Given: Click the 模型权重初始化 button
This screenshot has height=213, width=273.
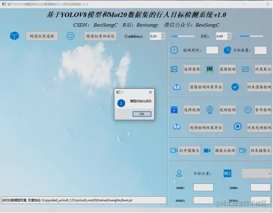Looking at the screenshot, I should pyautogui.click(x=101, y=36).
